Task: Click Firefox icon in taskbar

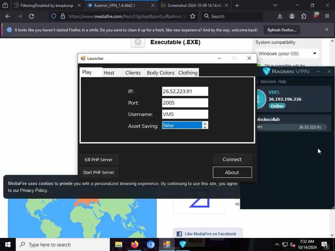Action: point(134,244)
